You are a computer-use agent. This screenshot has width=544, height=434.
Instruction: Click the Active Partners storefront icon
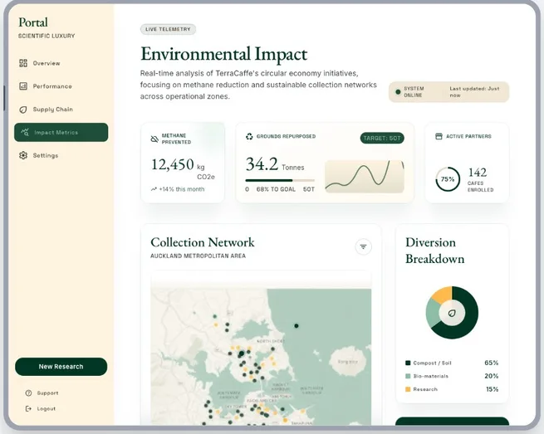(439, 136)
